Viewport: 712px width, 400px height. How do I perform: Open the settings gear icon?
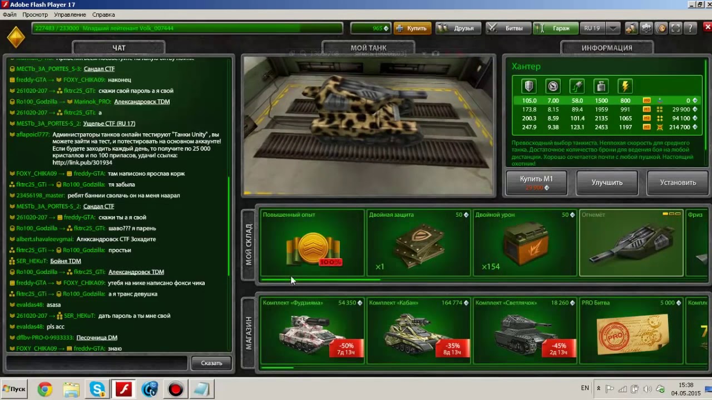click(646, 28)
